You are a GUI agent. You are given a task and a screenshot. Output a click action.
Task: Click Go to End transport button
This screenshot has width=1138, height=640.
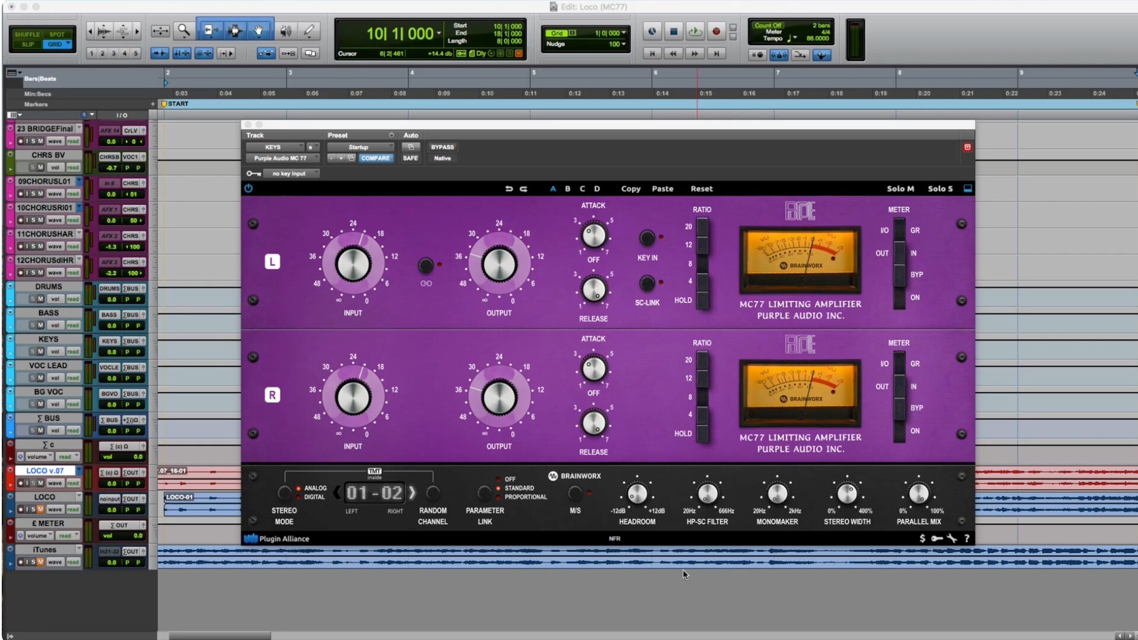tap(716, 54)
